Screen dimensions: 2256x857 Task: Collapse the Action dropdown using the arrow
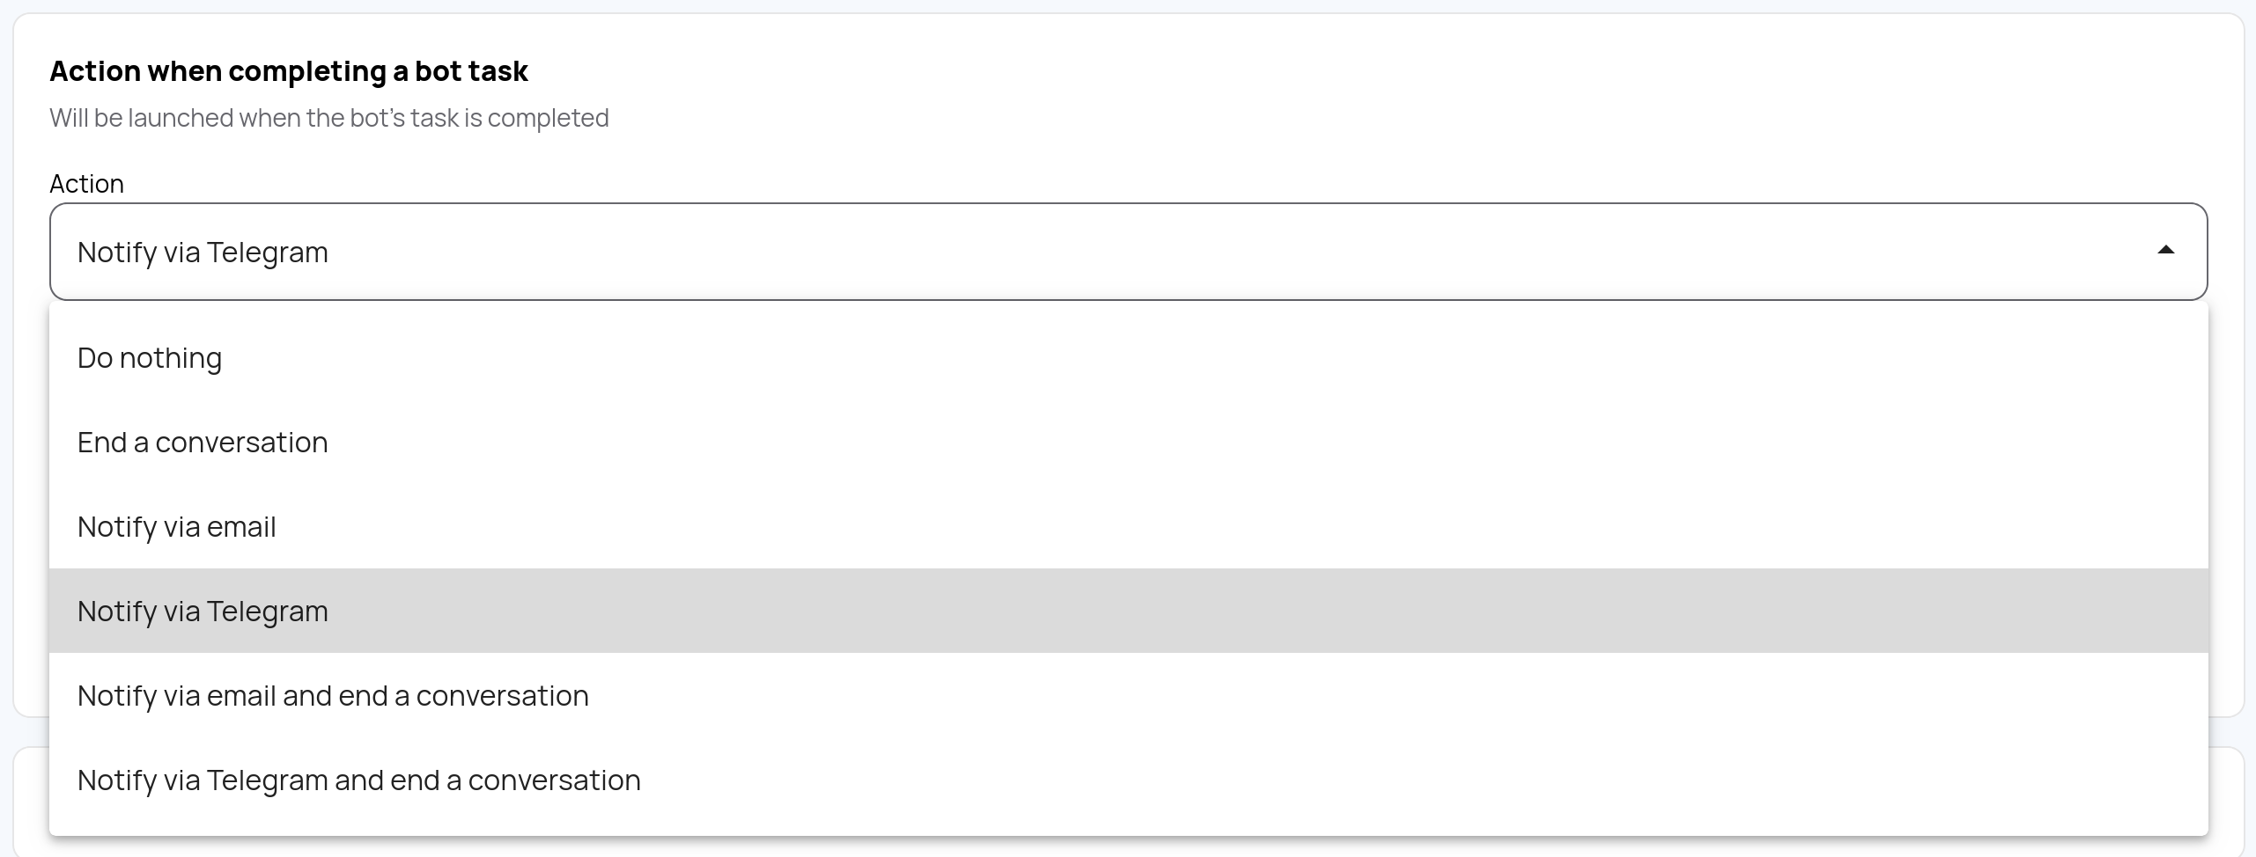[2165, 252]
